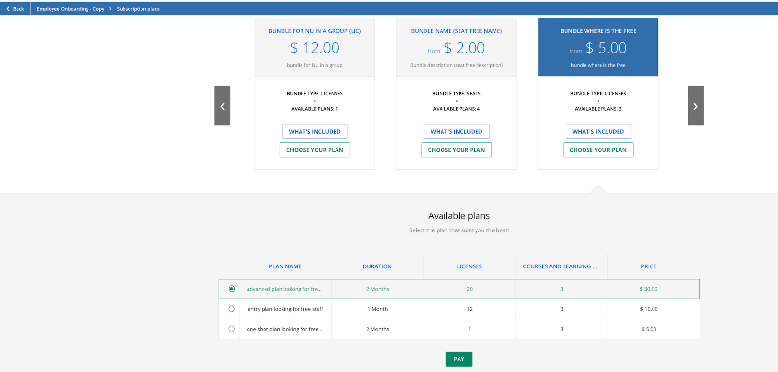The width and height of the screenshot is (778, 372).
Task: View What's Included for Where Is The Free bundle
Action: point(598,131)
